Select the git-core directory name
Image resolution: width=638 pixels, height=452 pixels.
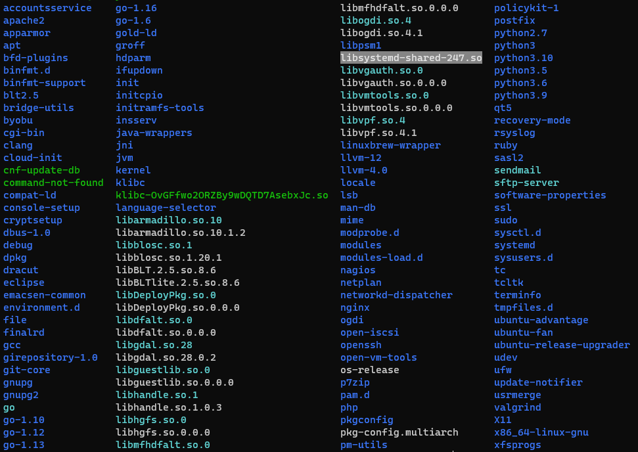[x=27, y=370]
